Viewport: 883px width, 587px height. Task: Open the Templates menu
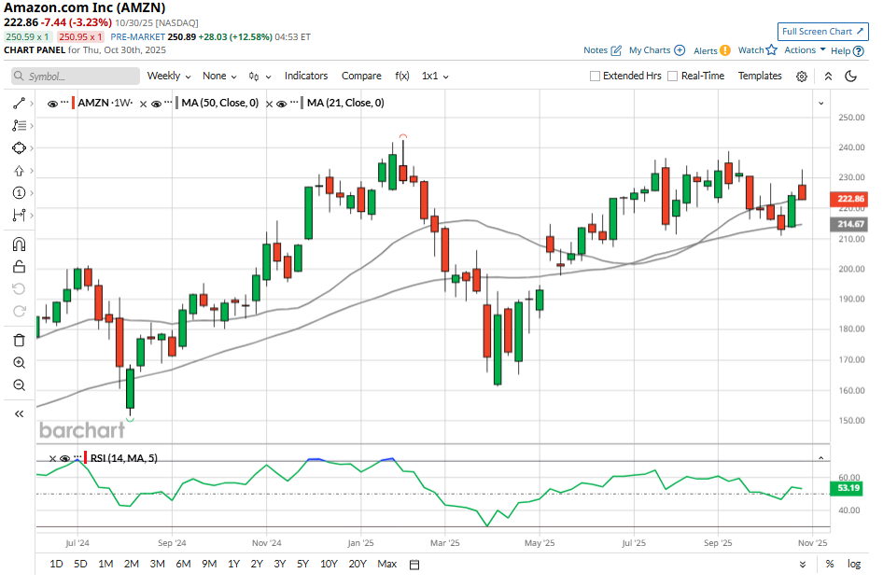click(760, 77)
